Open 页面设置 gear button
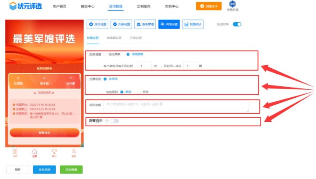This screenshot has width=316, height=179. [x=121, y=24]
